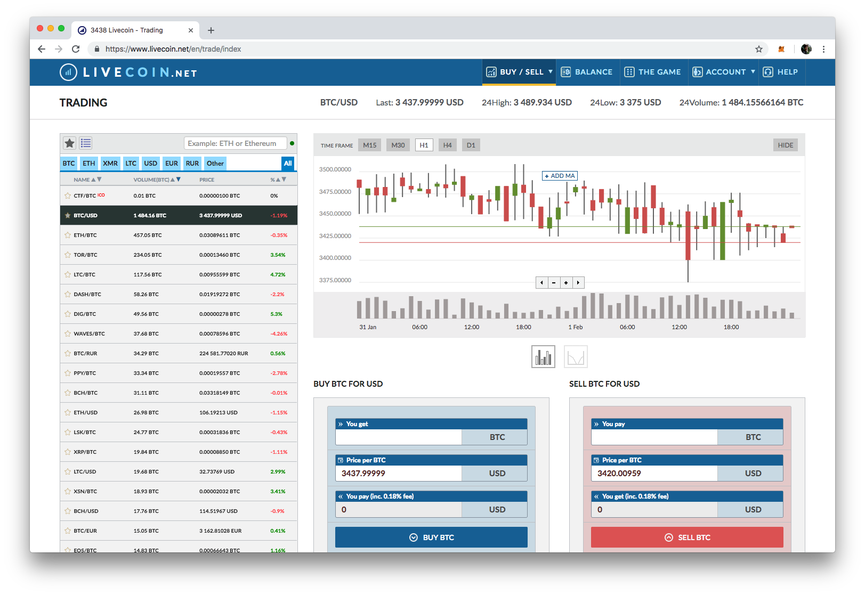Click the BUY BTC button

431,537
